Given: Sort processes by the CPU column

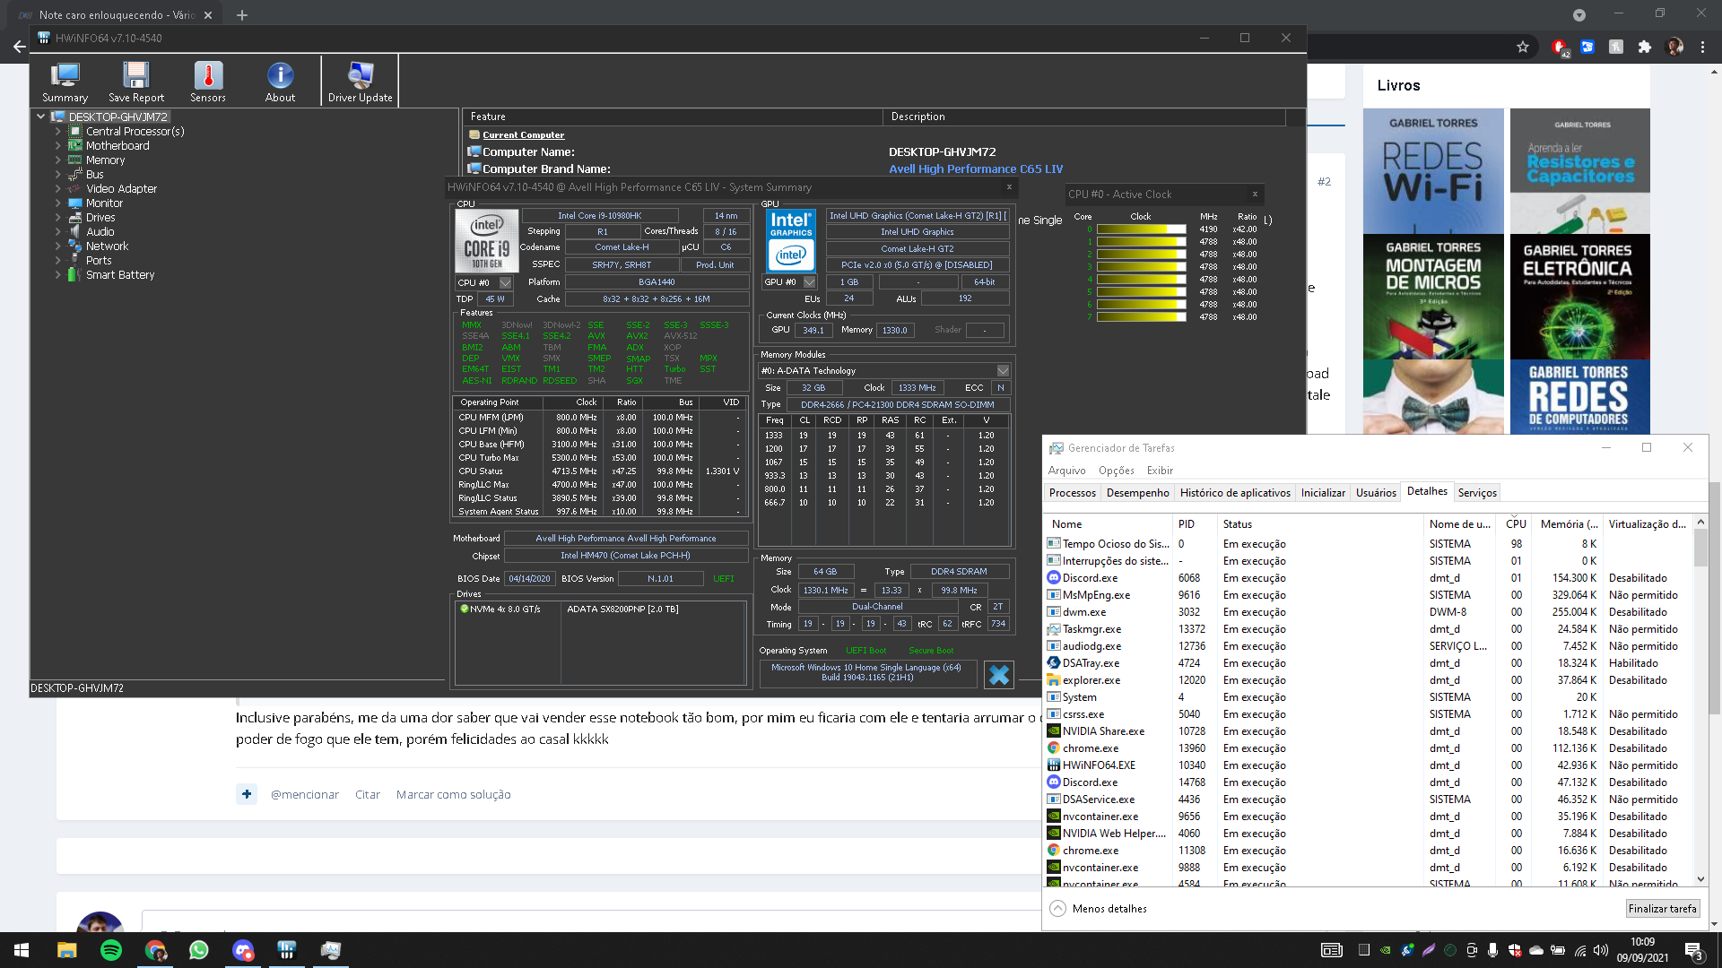Looking at the screenshot, I should (x=1516, y=523).
